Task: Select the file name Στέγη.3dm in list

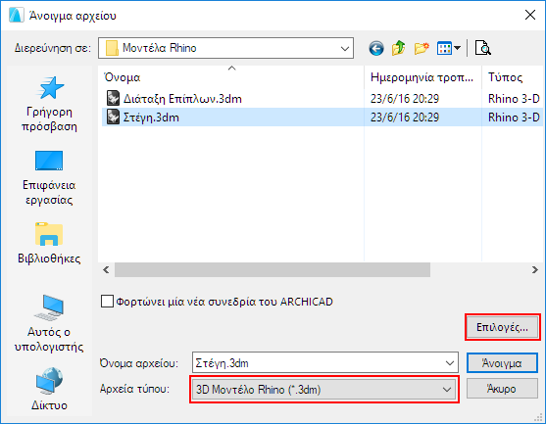Action: tap(151, 118)
